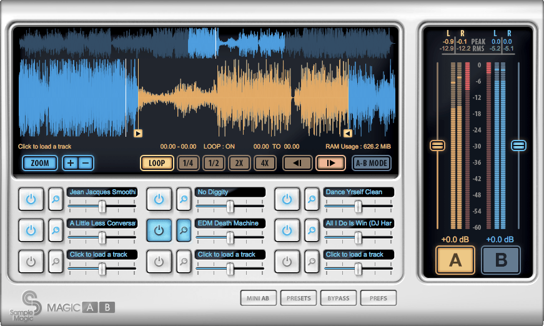Toggle power for Jean Jacques Smoothie track
Screen dimensions: 544x326
[x=31, y=199]
